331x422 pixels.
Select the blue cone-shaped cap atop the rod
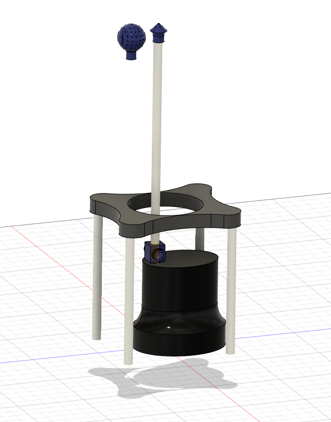(159, 33)
